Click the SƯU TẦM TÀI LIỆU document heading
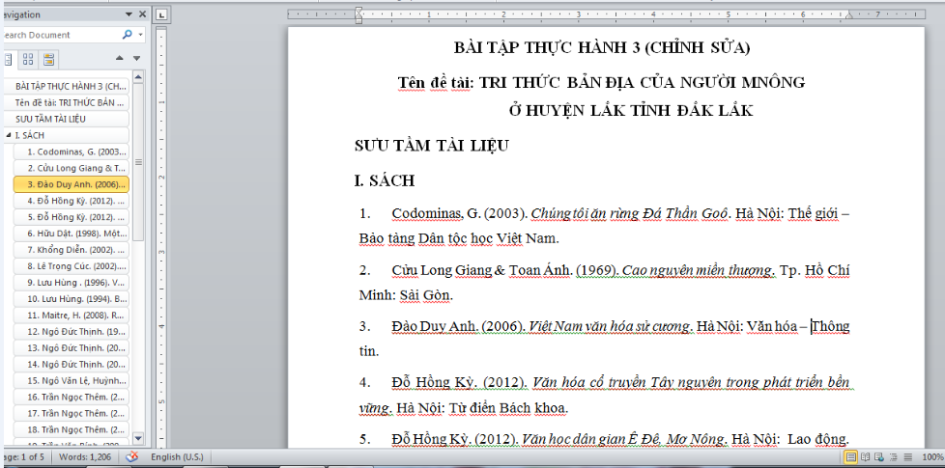 432,146
